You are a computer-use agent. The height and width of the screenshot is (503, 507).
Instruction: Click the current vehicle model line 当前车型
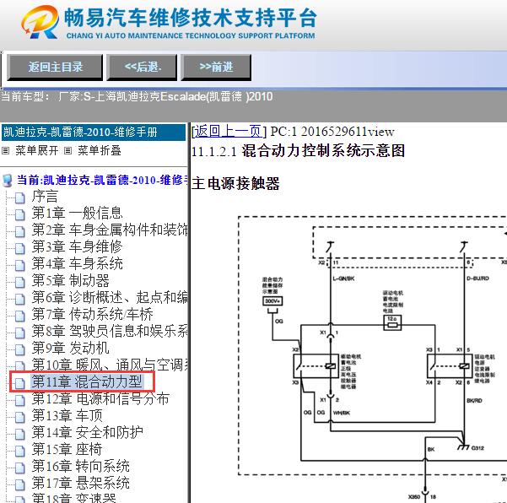(x=137, y=96)
